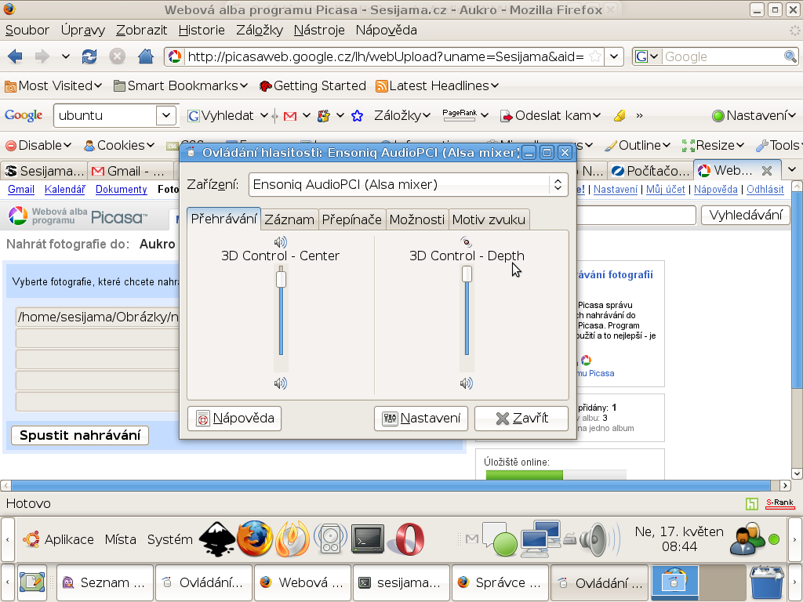803x602 pixels.
Task: Expand the Latest Headlines feed dropdown
Action: tap(437, 85)
